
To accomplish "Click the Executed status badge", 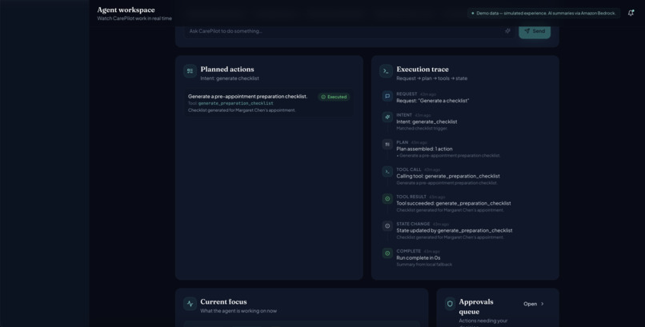I will [334, 97].
